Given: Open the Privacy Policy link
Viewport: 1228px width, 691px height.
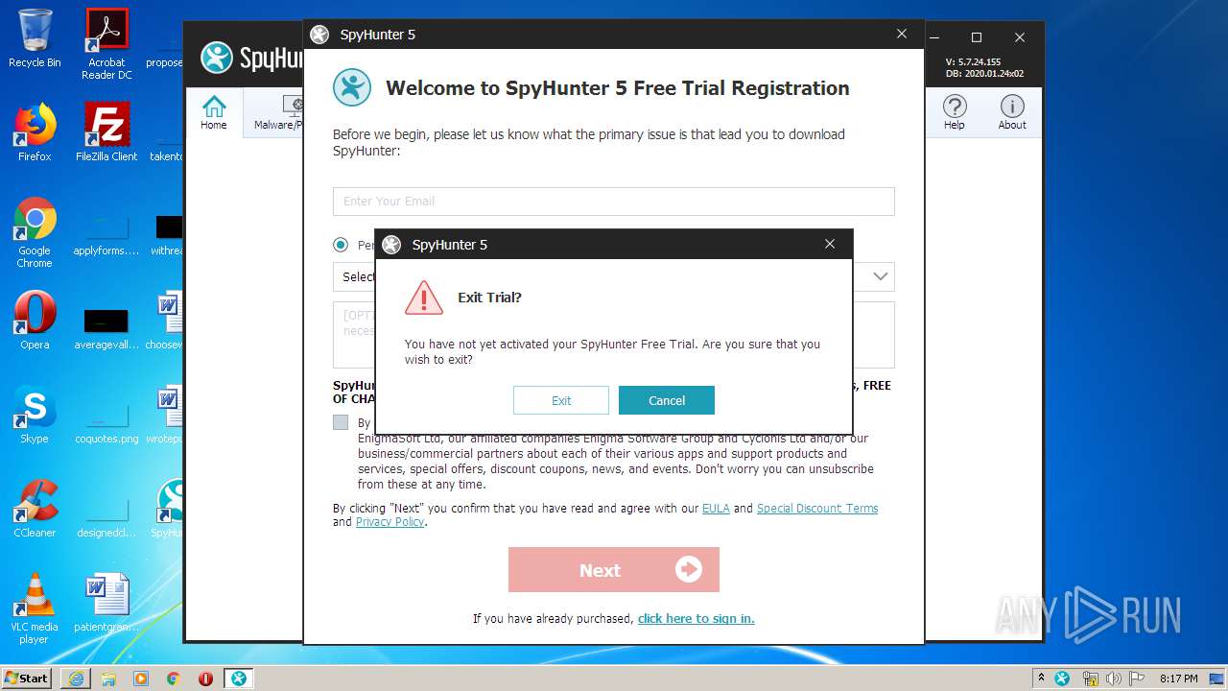Looking at the screenshot, I should click(x=390, y=522).
